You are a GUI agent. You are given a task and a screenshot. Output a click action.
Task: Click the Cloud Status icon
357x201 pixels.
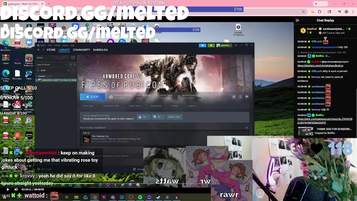pos(111,97)
